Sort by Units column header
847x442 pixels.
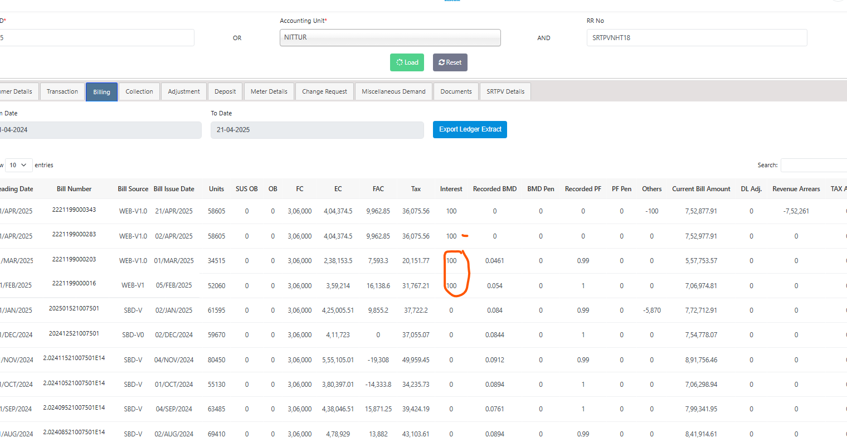[x=217, y=189]
